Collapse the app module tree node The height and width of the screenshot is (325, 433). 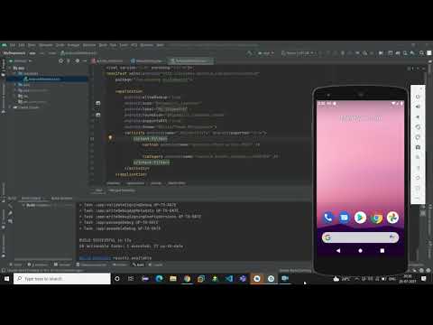click(10, 68)
